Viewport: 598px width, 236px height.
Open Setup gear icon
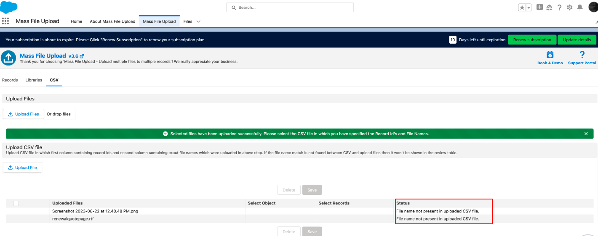pyautogui.click(x=569, y=8)
